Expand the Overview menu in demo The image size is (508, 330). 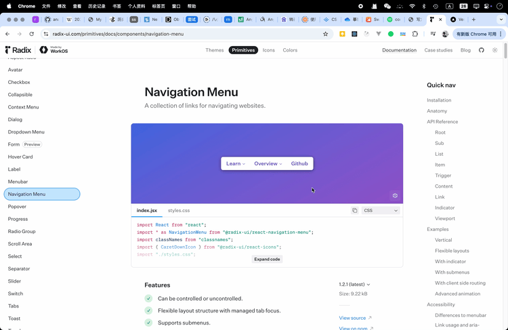click(268, 163)
